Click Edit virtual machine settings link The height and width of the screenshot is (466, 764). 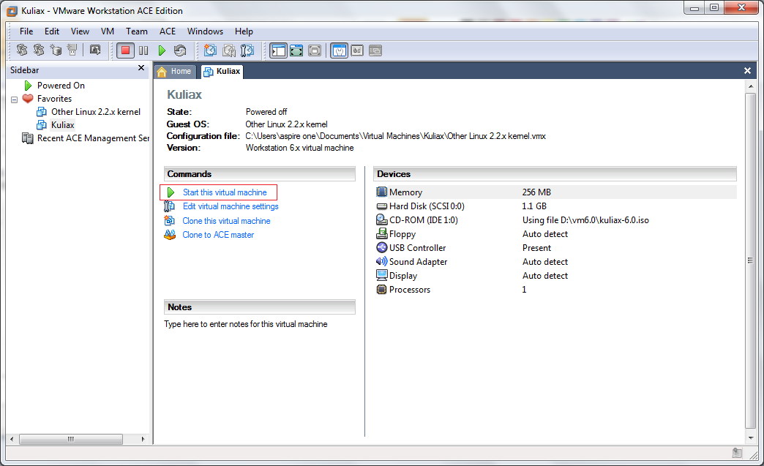point(231,206)
